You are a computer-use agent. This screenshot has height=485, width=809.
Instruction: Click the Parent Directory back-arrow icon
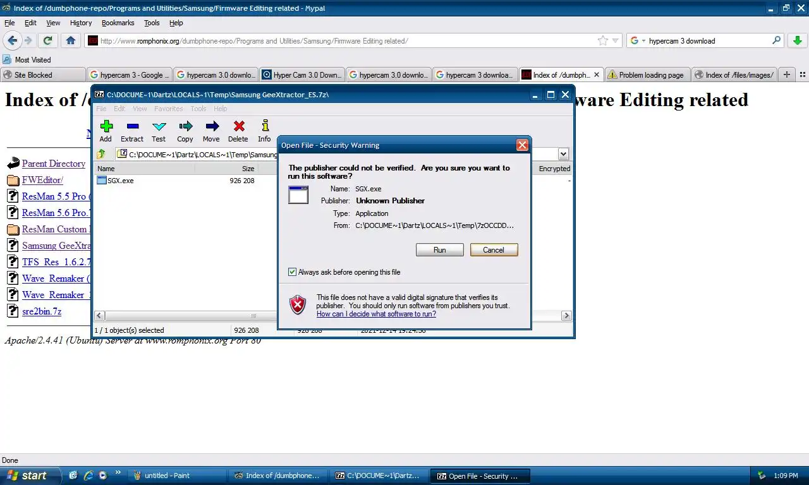13,164
